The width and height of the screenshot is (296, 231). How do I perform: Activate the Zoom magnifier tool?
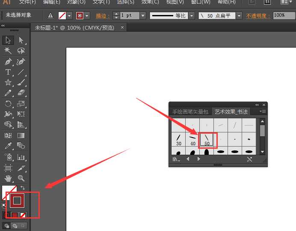(x=21, y=178)
